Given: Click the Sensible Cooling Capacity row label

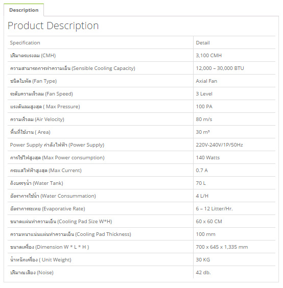Looking at the screenshot, I should [73, 68].
